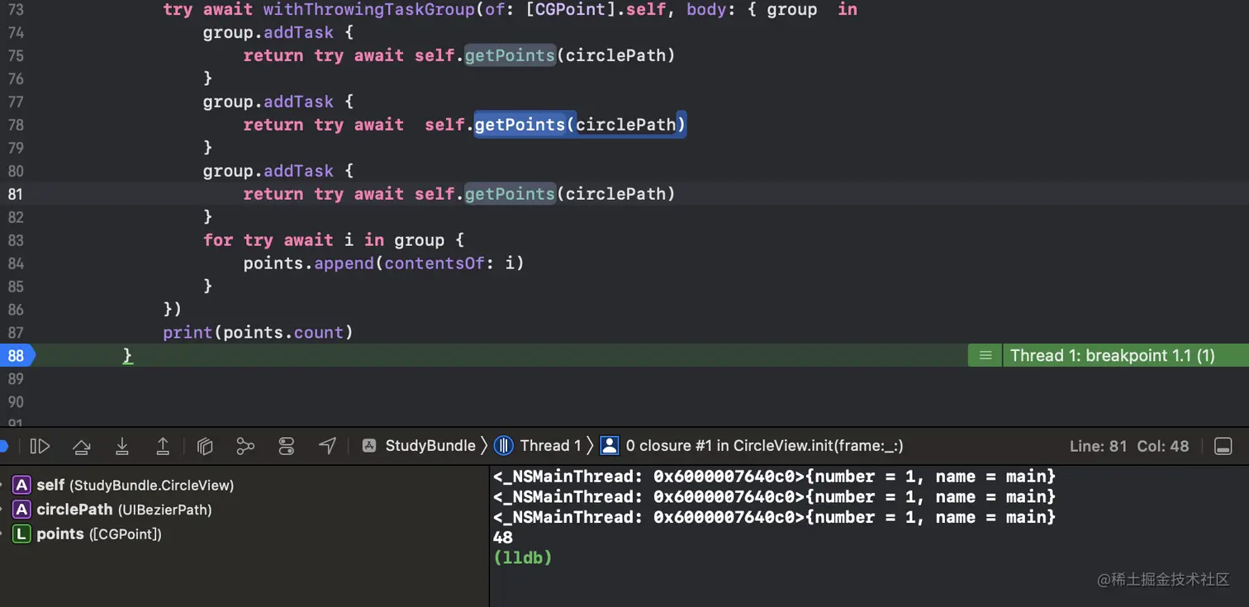This screenshot has width=1249, height=607.
Task: Click line number 78 in the gutter
Action: 16,126
